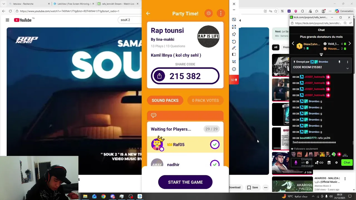Click the 215 382 share code
The image size is (356, 200).
tap(185, 76)
